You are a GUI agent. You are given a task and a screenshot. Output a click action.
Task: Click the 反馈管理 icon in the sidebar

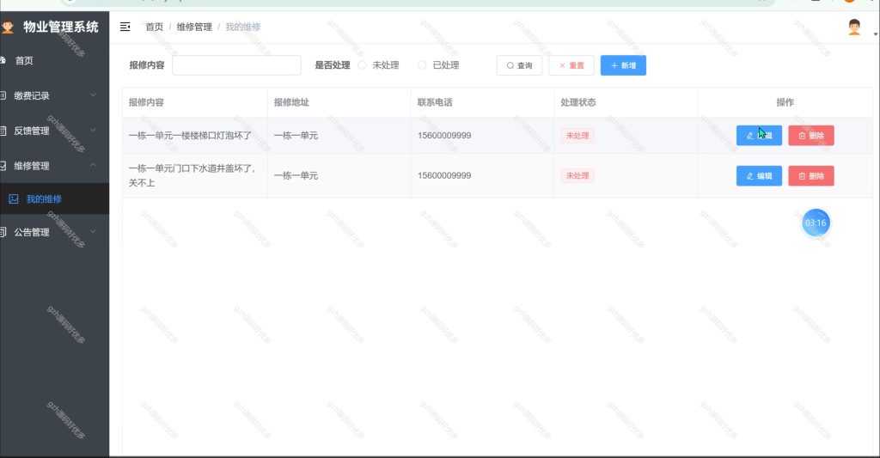3,131
